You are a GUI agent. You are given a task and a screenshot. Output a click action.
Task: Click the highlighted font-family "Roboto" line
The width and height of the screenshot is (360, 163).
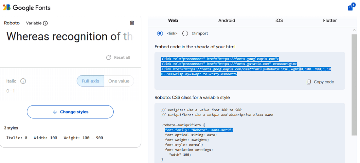point(199,130)
